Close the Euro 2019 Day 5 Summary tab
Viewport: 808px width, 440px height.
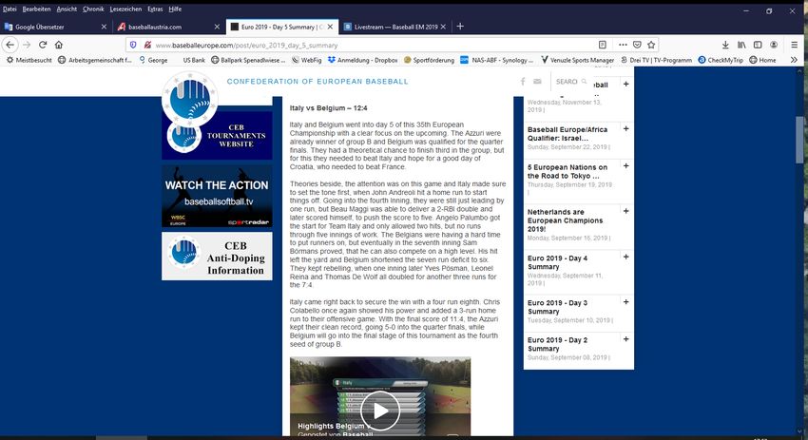330,27
